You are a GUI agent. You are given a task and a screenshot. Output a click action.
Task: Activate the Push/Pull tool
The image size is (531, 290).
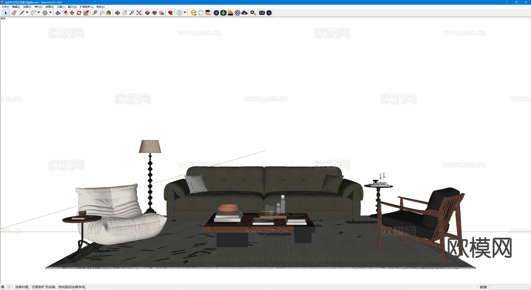[58, 13]
